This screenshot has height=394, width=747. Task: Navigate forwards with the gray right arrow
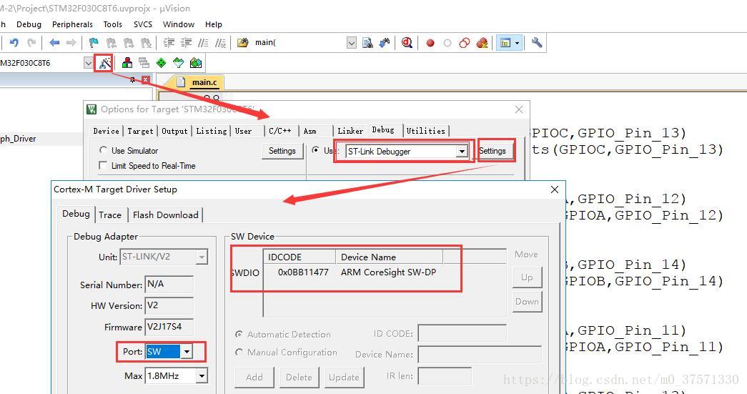point(71,43)
